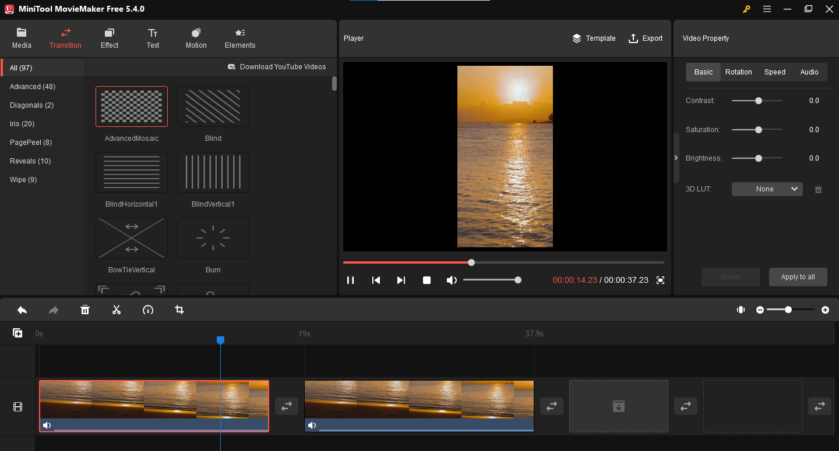This screenshot has height=451, width=839.
Task: Open the hamburger main menu
Action: [x=767, y=9]
